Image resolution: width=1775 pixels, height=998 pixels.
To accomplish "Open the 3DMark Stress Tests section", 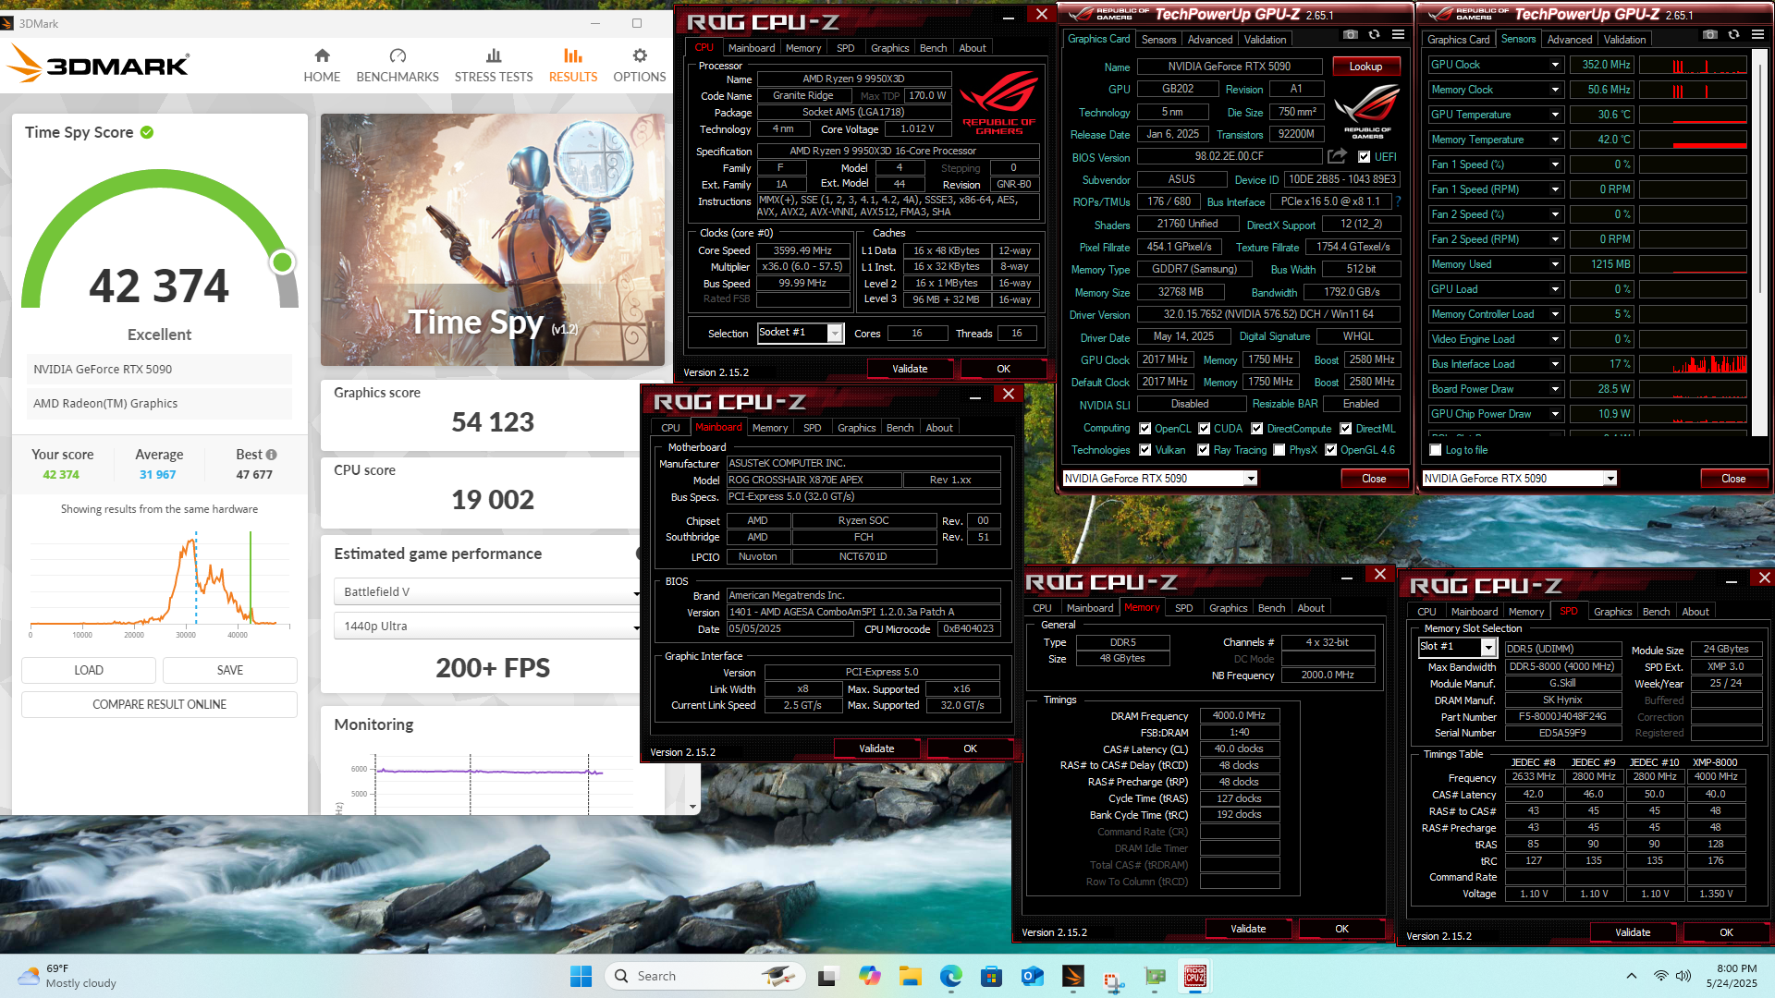I will [494, 66].
